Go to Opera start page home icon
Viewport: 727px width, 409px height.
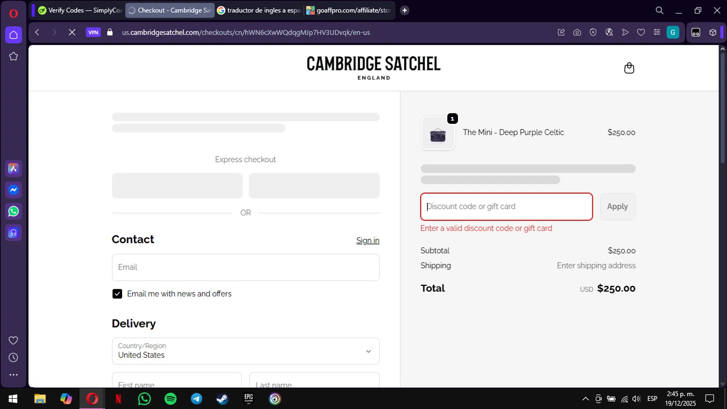pos(14,35)
